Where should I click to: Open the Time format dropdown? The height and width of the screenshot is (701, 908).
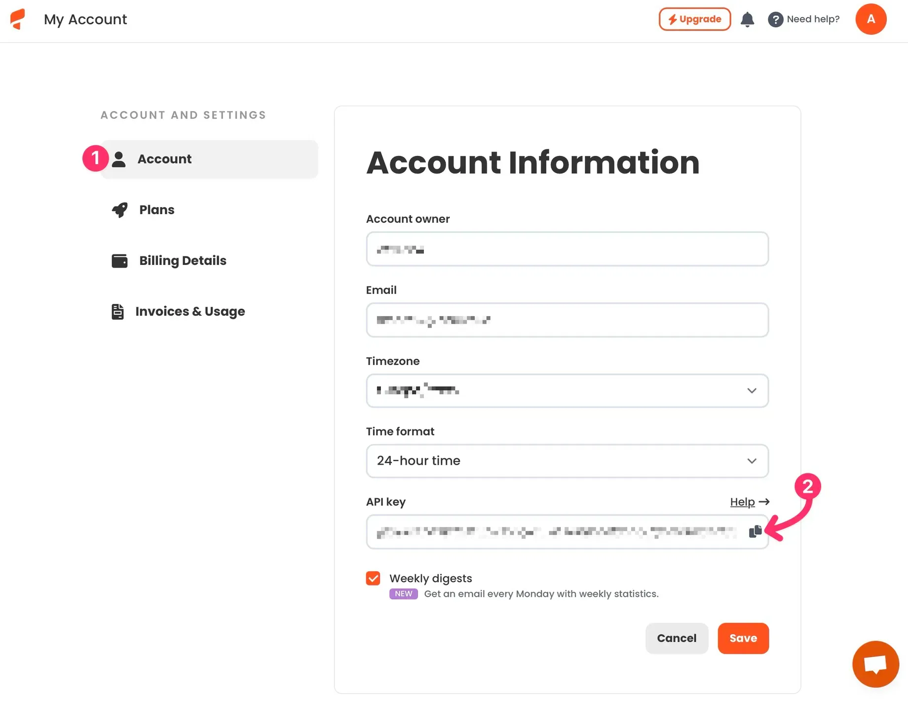(x=567, y=461)
